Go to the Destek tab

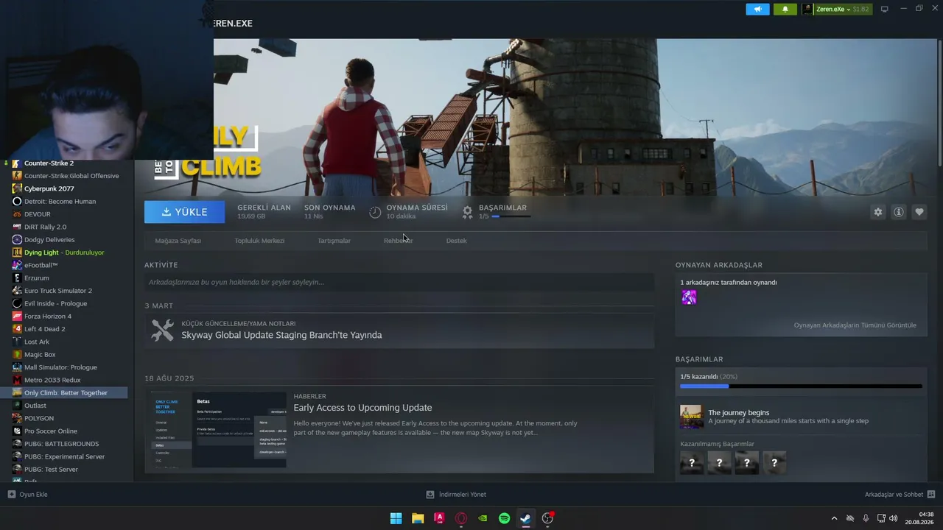click(456, 241)
